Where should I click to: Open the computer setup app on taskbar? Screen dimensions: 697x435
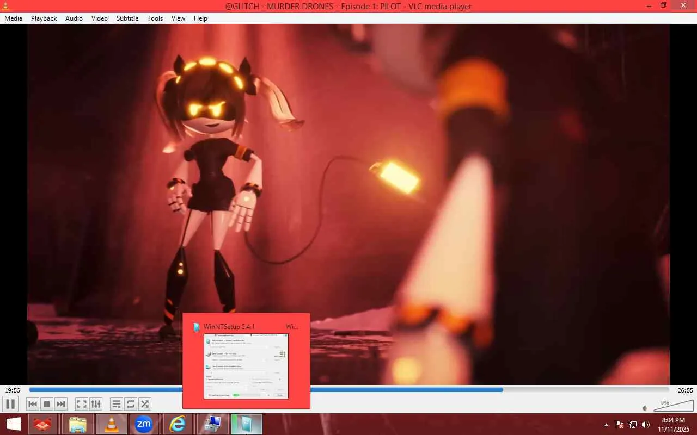pos(212,424)
